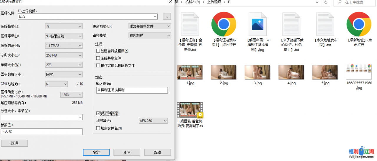
Task: Click the search magnifier icon in Explorer
Action: pos(340,2)
